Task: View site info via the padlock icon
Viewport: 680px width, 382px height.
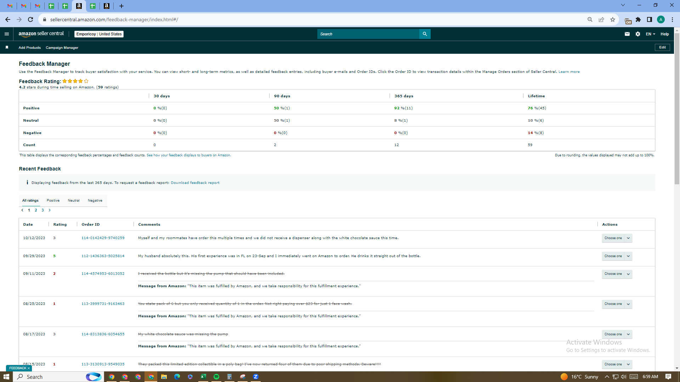Action: (44, 19)
